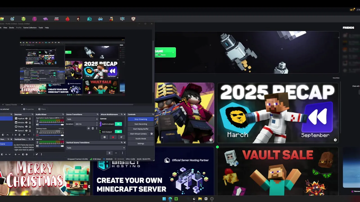
Task: Open OBS Settings from Controls
Action: click(141, 143)
